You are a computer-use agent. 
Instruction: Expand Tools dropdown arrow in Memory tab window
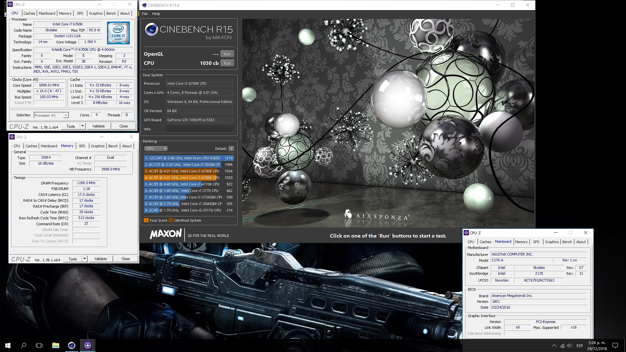coord(84,259)
